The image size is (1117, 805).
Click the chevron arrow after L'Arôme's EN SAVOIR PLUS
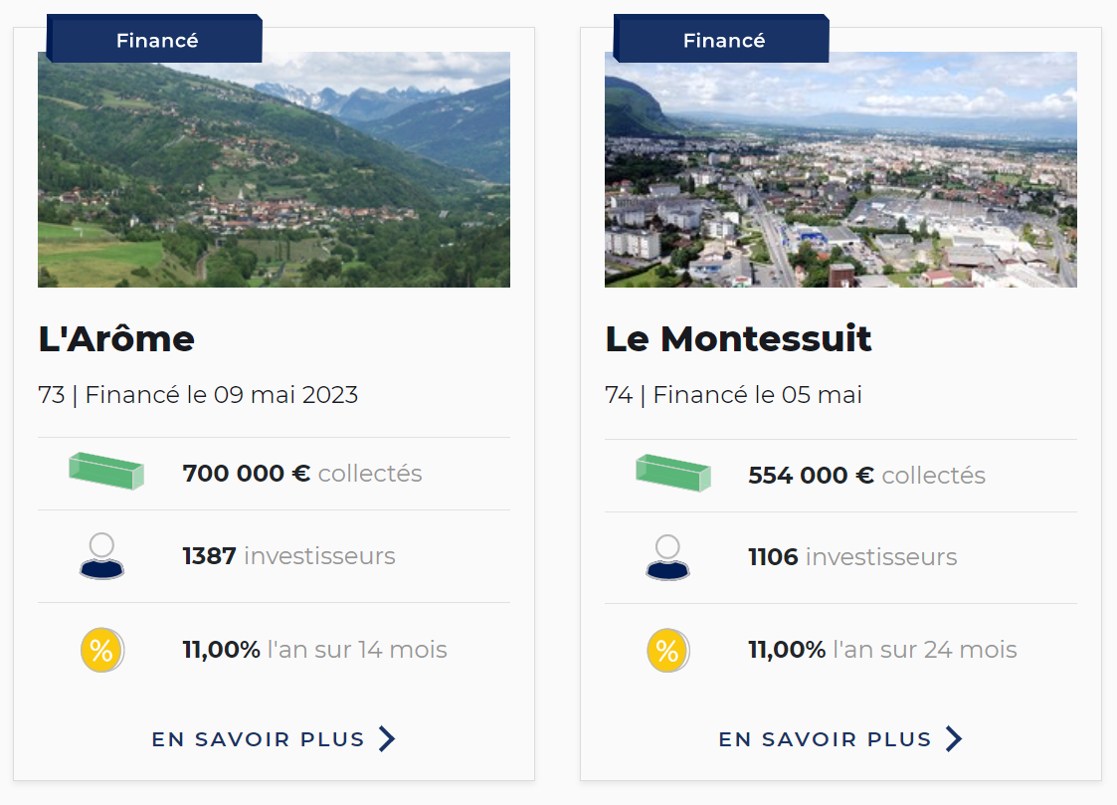(x=387, y=738)
